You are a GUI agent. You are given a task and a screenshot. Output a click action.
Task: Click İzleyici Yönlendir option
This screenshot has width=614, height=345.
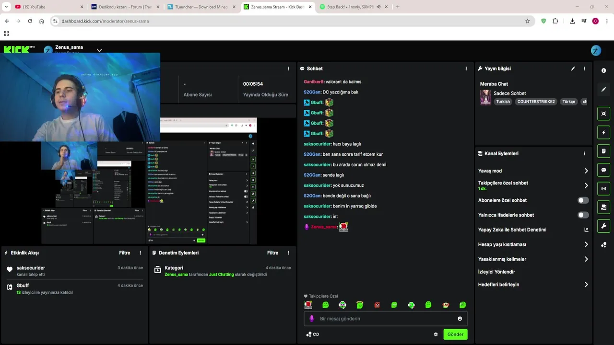pos(496,272)
